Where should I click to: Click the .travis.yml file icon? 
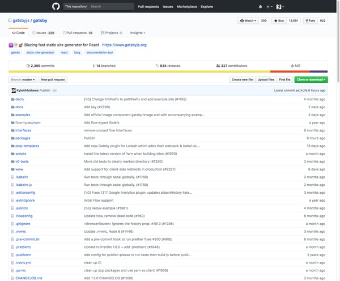tap(12, 263)
